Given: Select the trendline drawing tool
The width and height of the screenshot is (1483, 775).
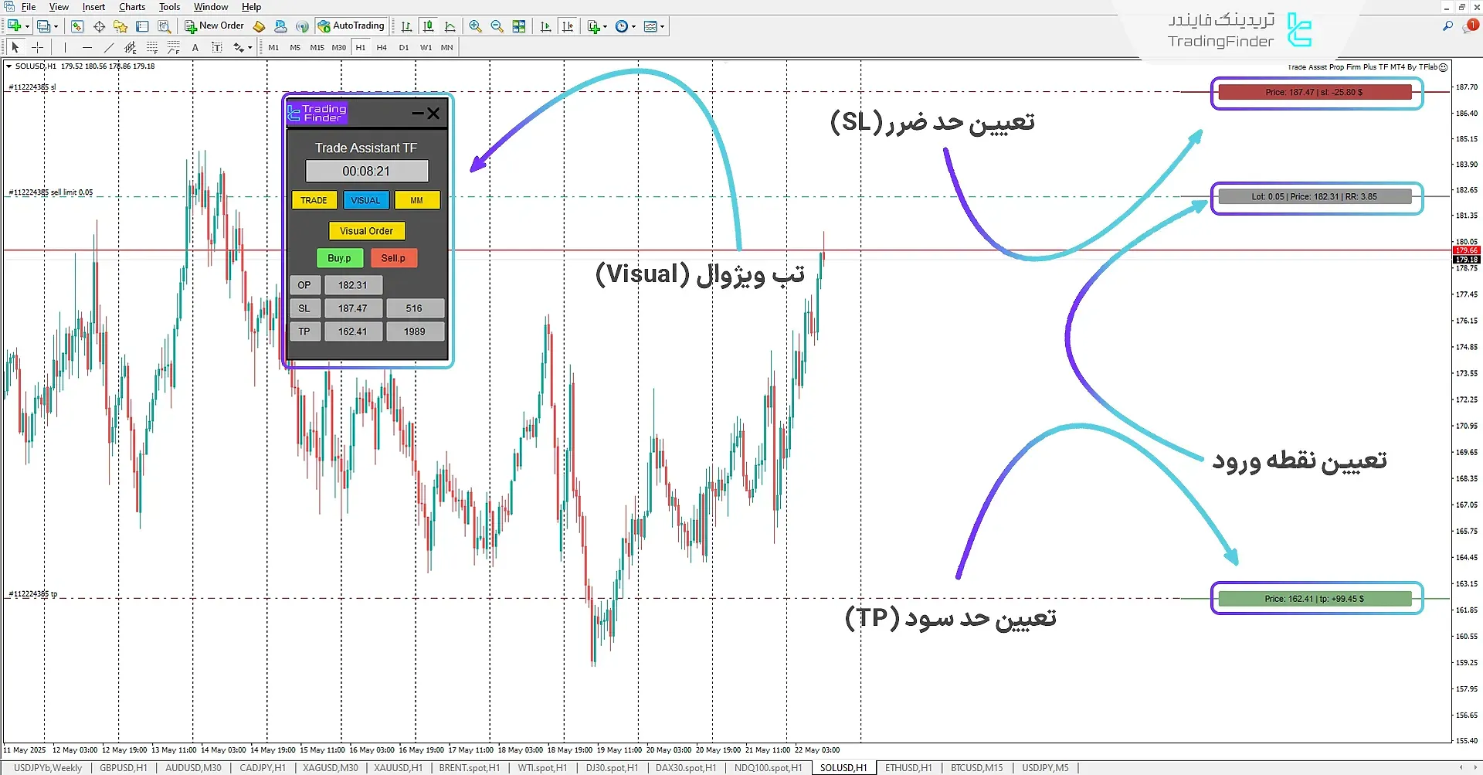Looking at the screenshot, I should [109, 48].
